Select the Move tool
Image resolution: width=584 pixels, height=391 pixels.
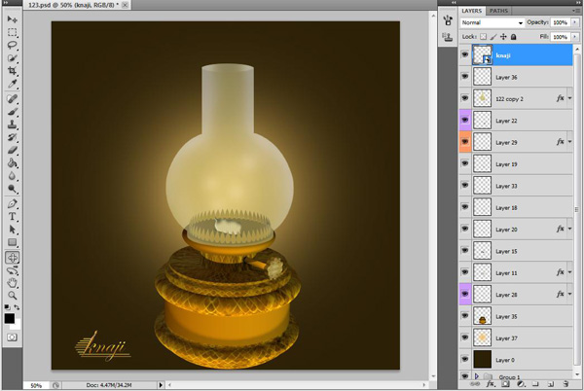[x=13, y=19]
